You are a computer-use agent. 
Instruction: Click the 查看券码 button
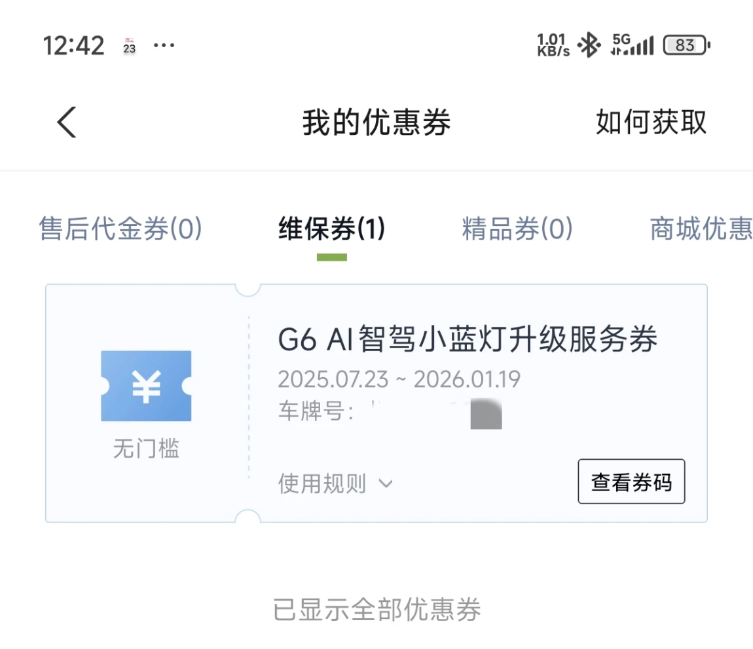click(x=631, y=481)
